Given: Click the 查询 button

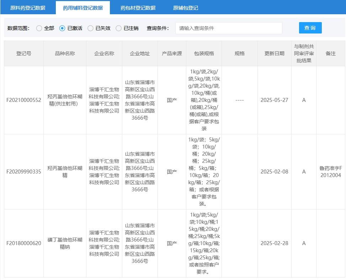Looking at the screenshot, I should [x=310, y=28].
